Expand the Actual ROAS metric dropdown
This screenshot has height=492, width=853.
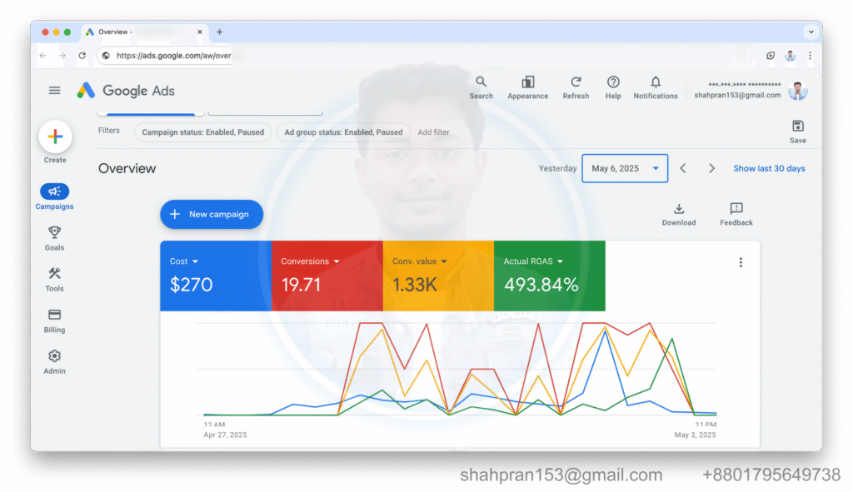tap(560, 261)
